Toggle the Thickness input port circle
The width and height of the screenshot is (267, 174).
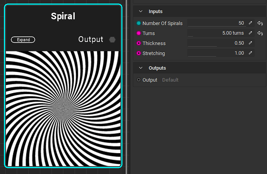point(139,43)
